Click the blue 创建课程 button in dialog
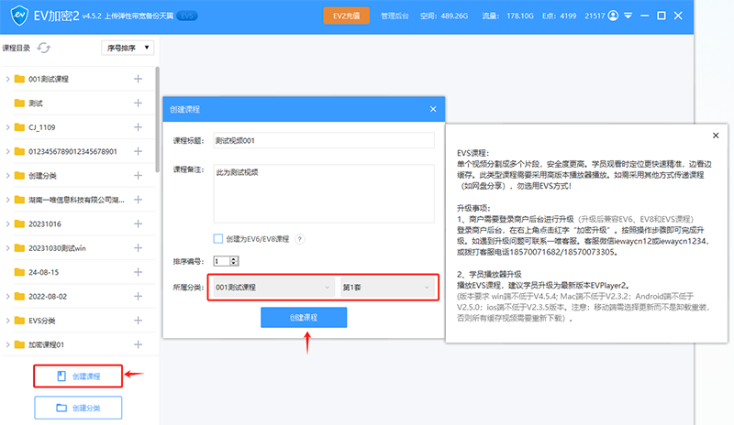The height and width of the screenshot is (425, 734). [304, 317]
